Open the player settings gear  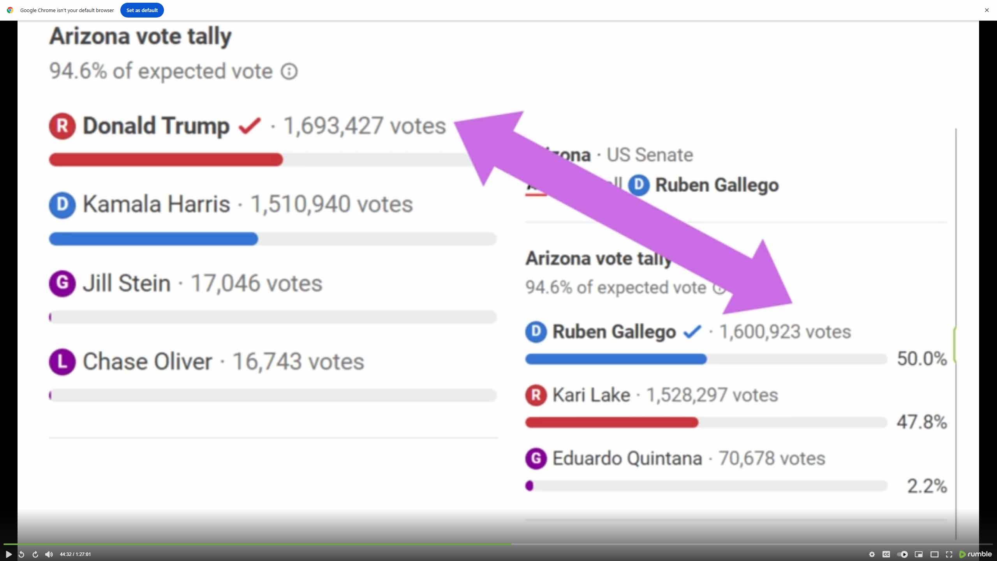click(872, 554)
